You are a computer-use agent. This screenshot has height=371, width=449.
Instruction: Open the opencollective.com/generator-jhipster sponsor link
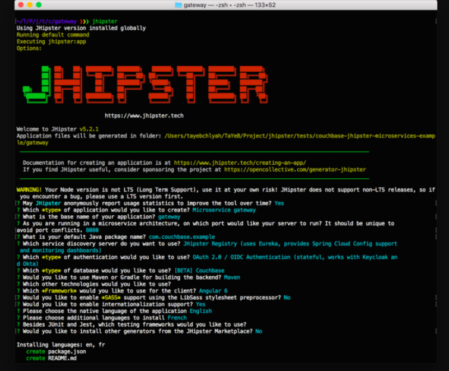coord(294,169)
